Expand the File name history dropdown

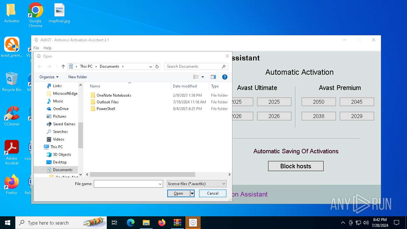point(160,184)
